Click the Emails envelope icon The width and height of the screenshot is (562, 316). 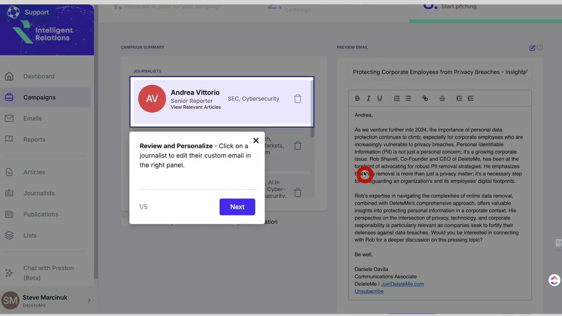(x=9, y=118)
